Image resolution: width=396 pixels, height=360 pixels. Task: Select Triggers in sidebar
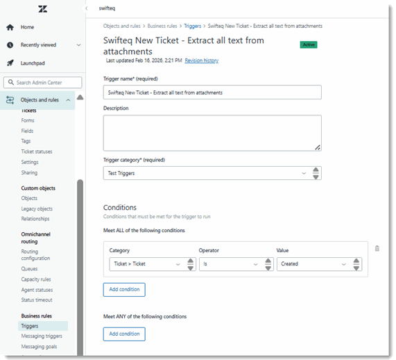[x=43, y=326]
